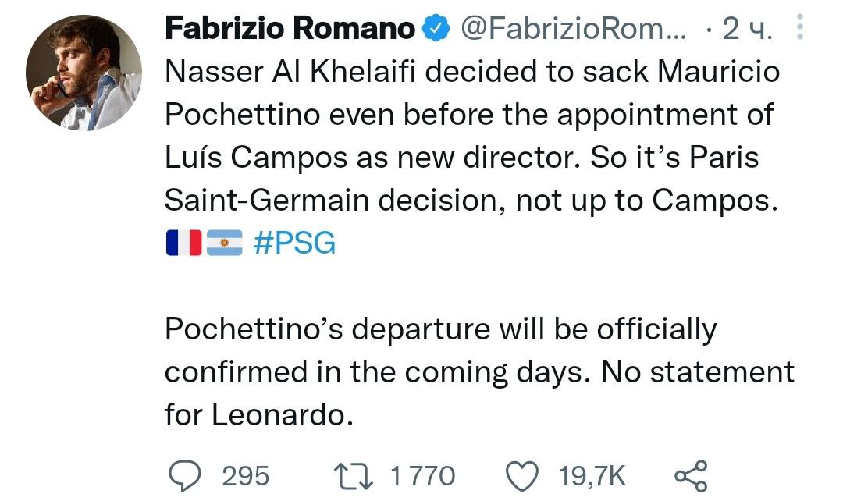The height and width of the screenshot is (501, 843).
Task: Click the Fabrizio Romano display name
Action: 290,30
